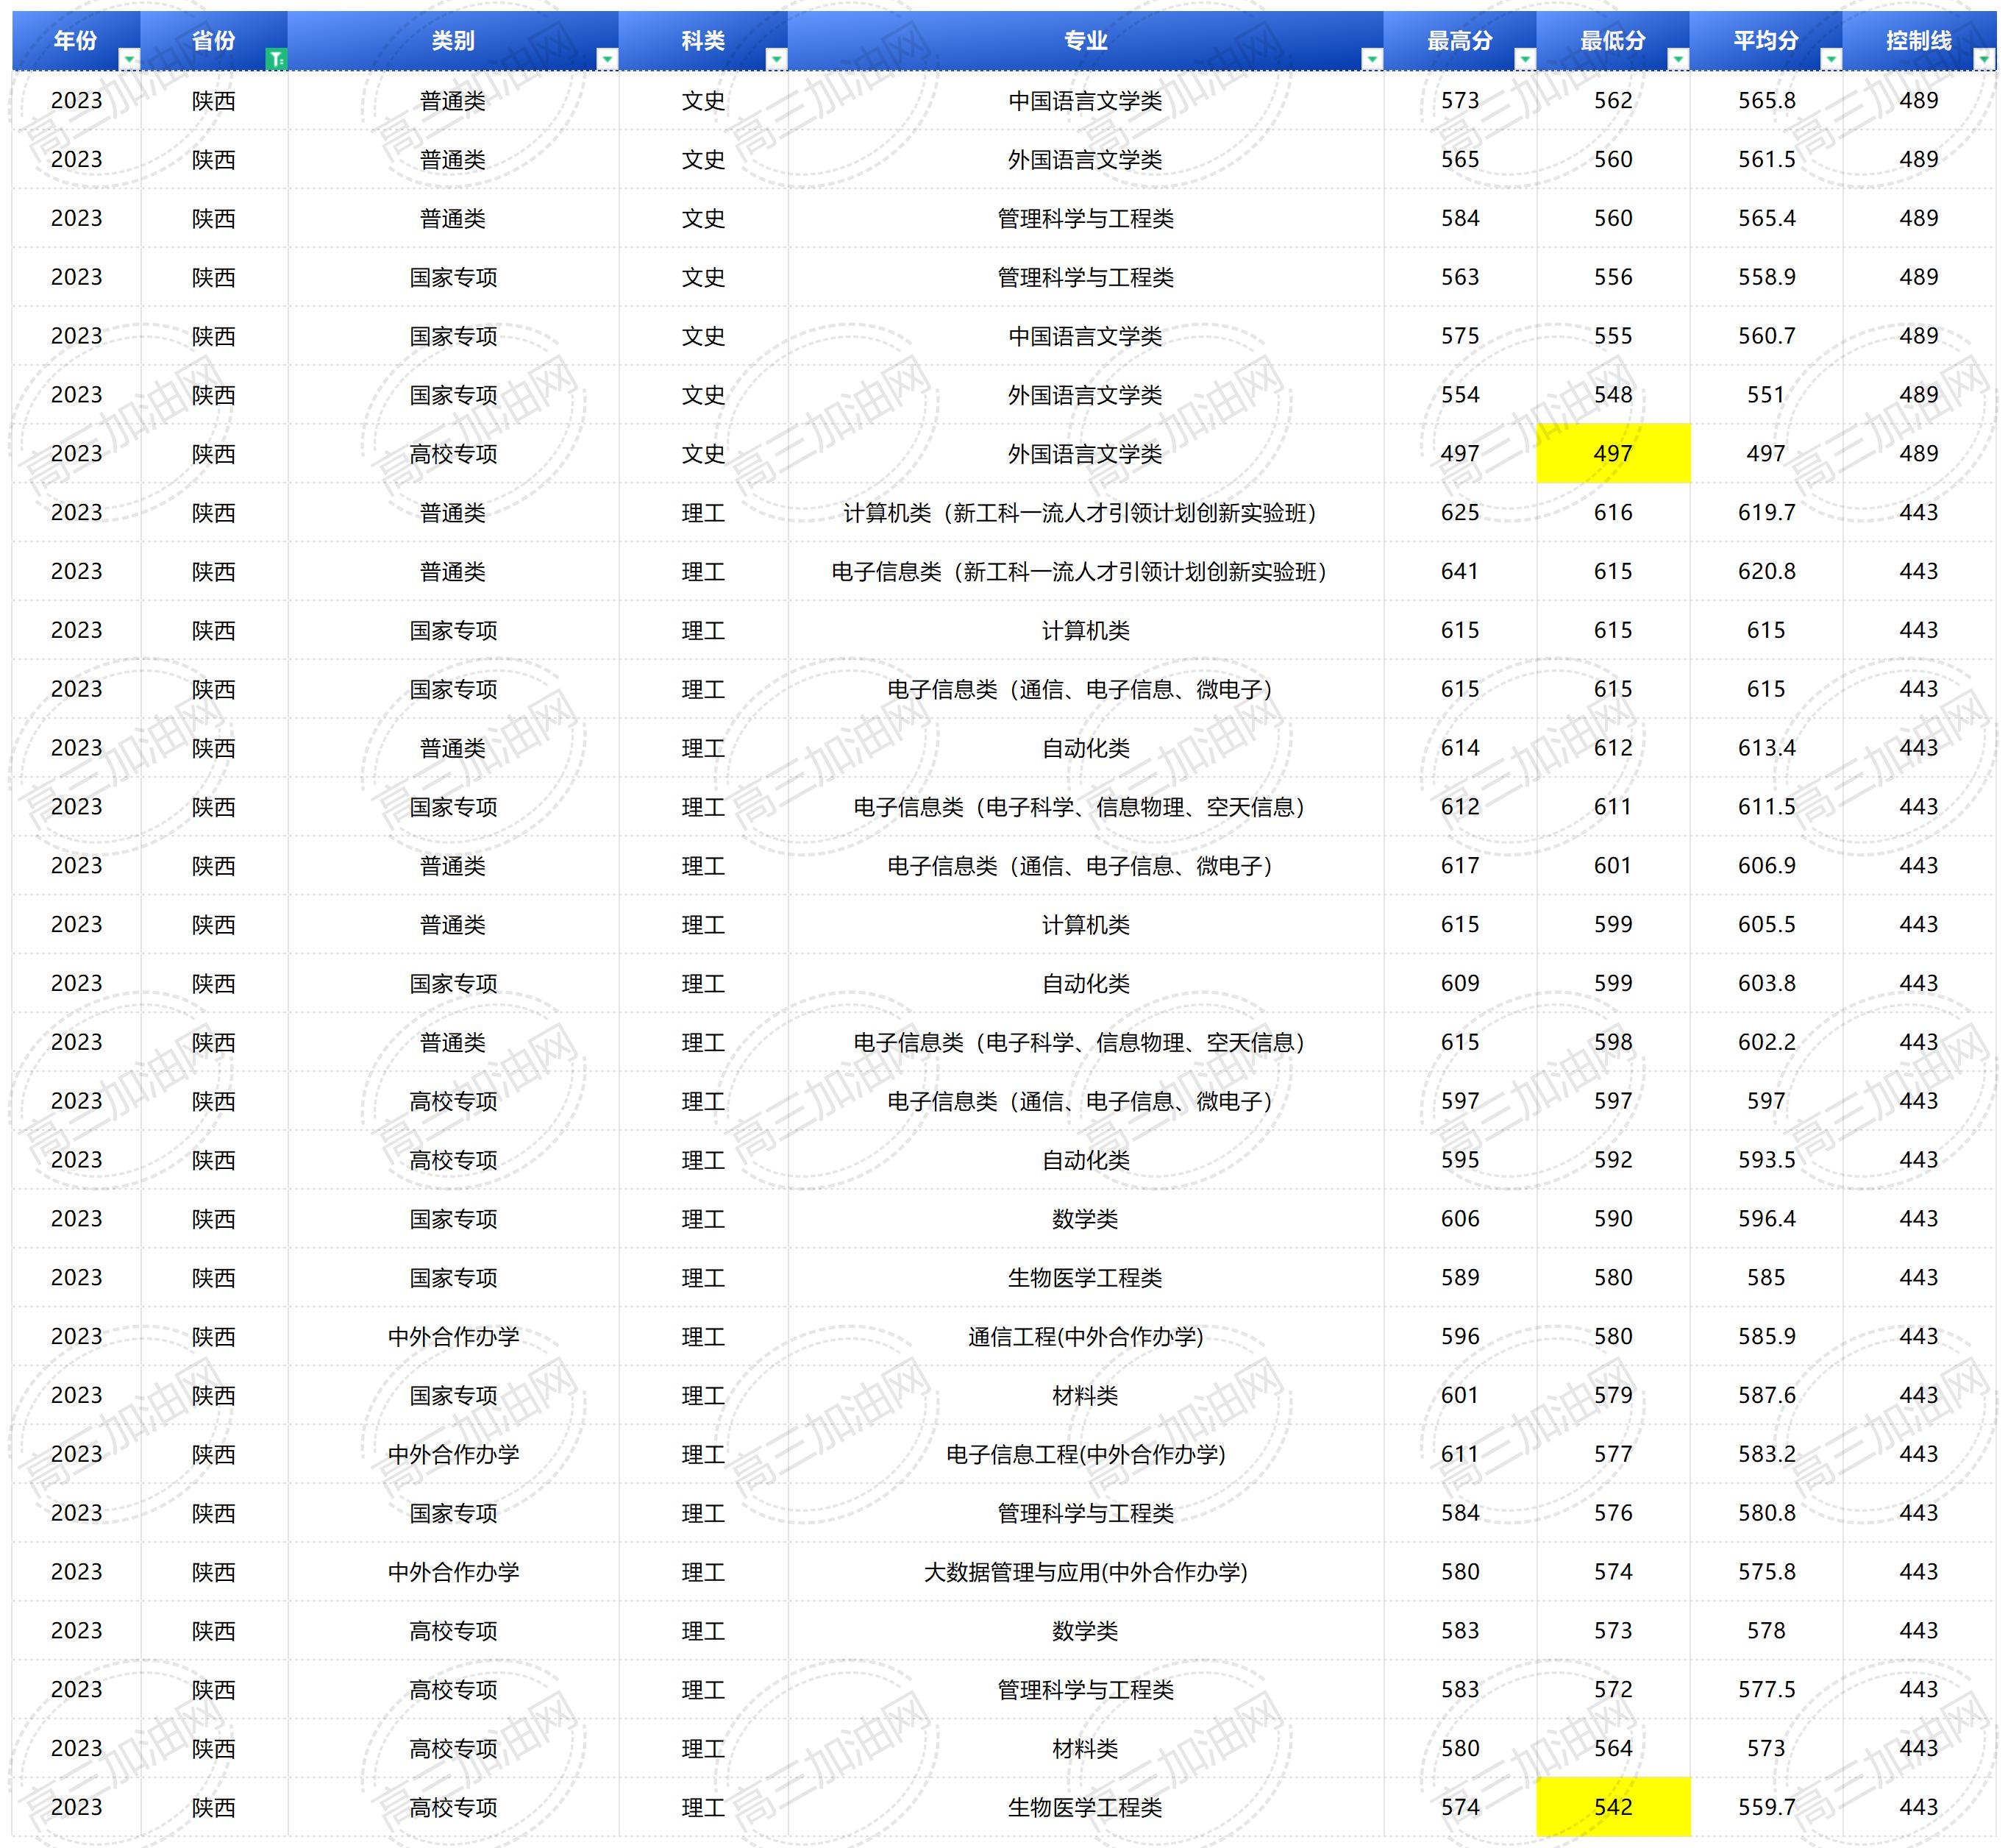Click 生物医学工程类 in the 高校专项 row
This screenshot has height=1848, width=2008.
point(1086,1807)
